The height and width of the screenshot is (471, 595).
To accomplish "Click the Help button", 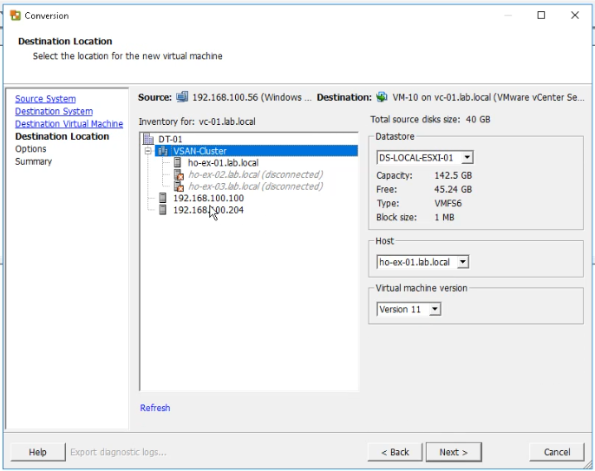I will (x=37, y=452).
